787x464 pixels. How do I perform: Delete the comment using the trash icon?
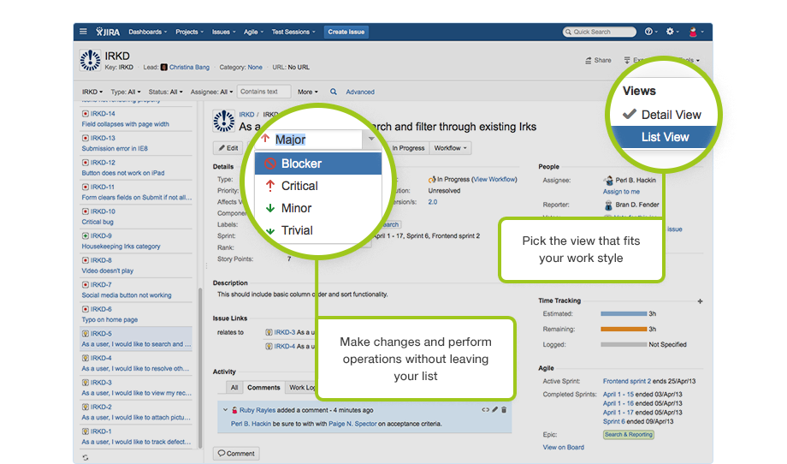point(504,409)
